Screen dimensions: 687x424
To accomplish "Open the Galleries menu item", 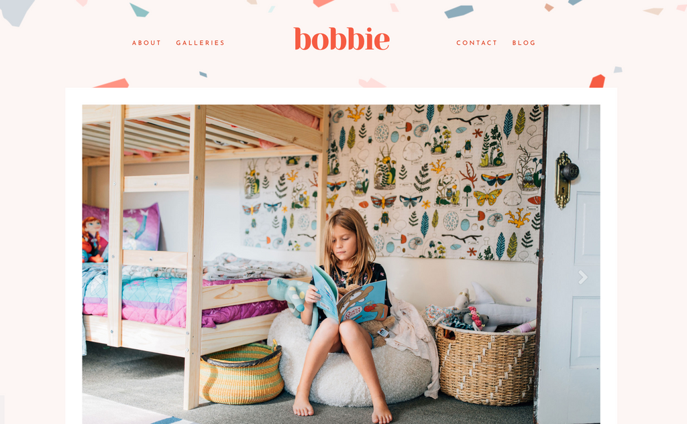I will coord(200,43).
